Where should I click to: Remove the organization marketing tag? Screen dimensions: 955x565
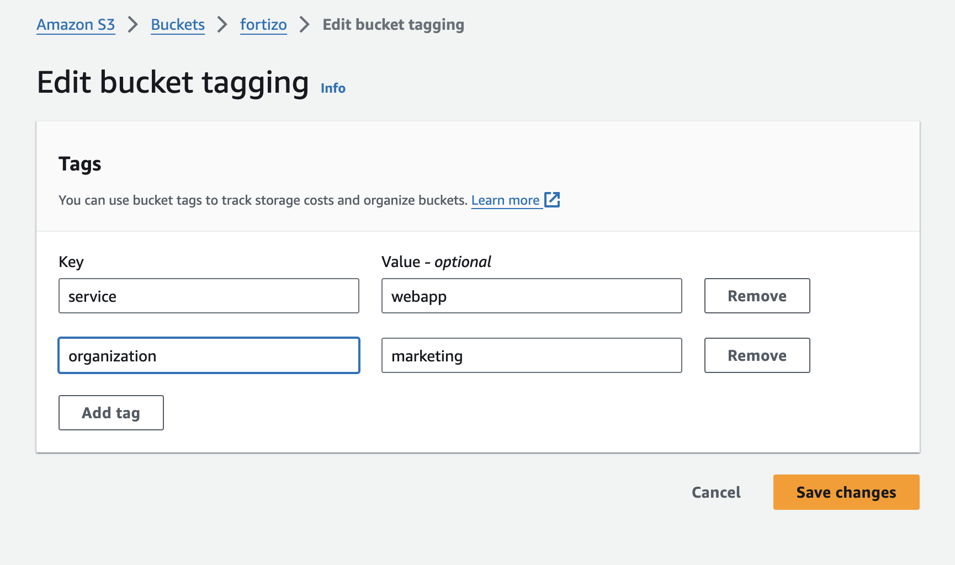(757, 356)
